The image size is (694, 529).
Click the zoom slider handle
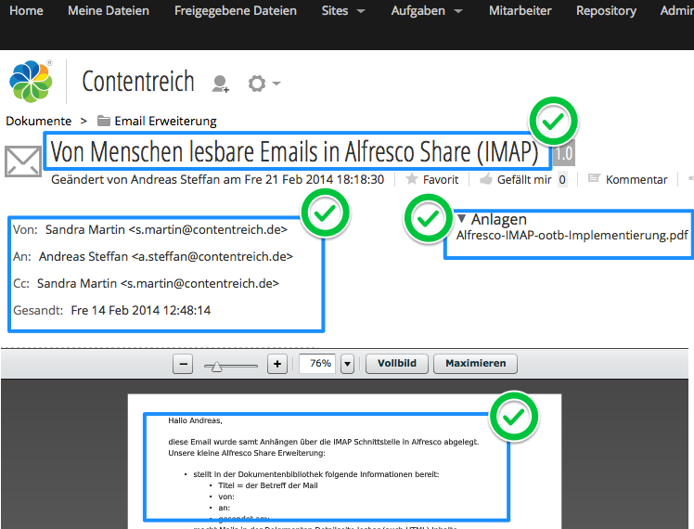(x=217, y=366)
